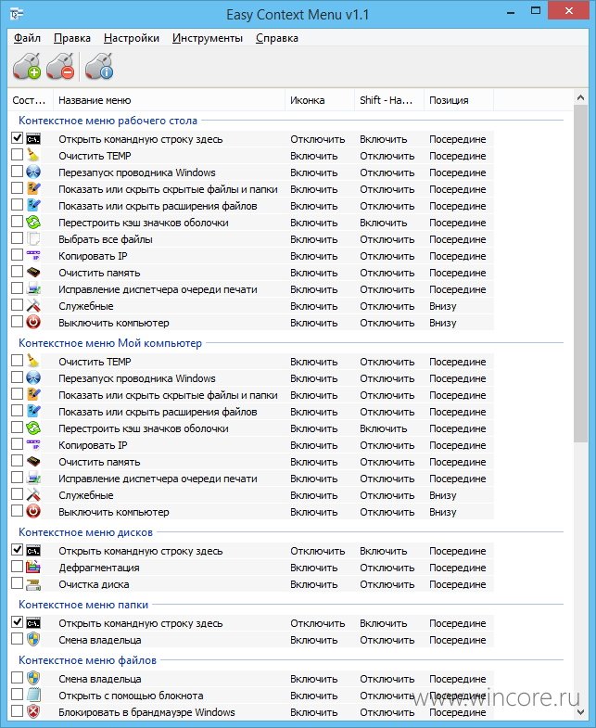Viewport: 596px width, 728px height.
Task: Click the Remove All mouse icon with red minus
Action: click(x=60, y=66)
